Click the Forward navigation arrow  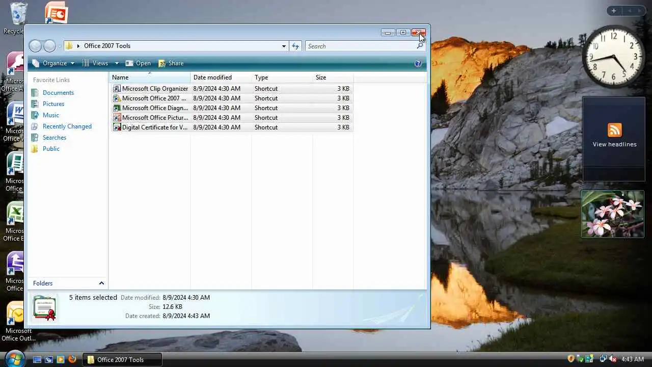[x=49, y=46]
